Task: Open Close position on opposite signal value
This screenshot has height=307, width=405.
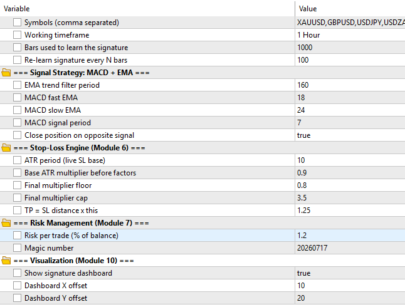Action: click(350, 135)
